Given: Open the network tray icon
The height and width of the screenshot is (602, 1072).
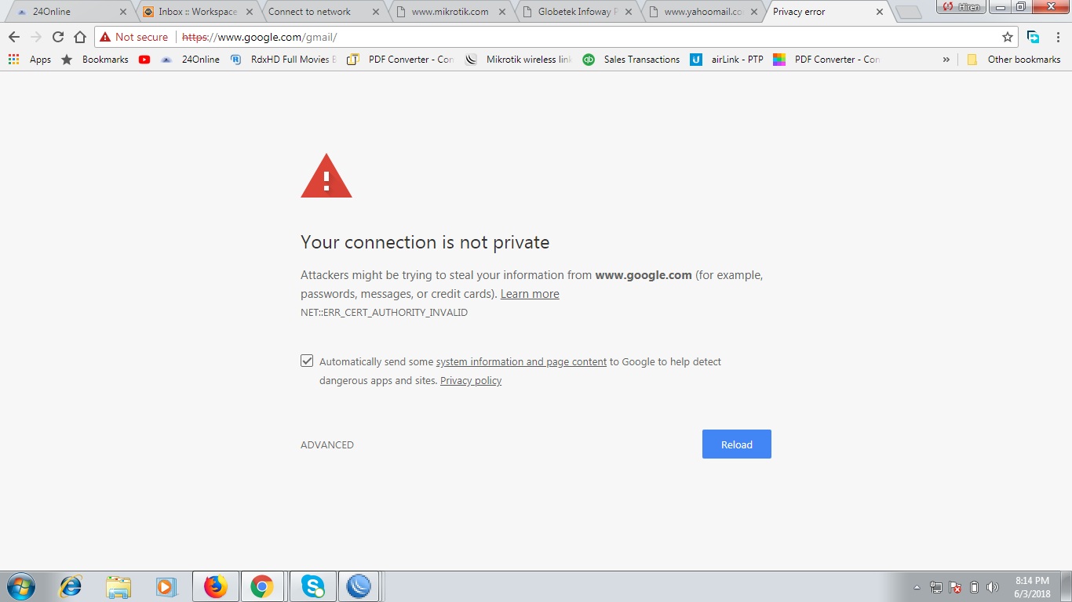Looking at the screenshot, I should tap(936, 587).
